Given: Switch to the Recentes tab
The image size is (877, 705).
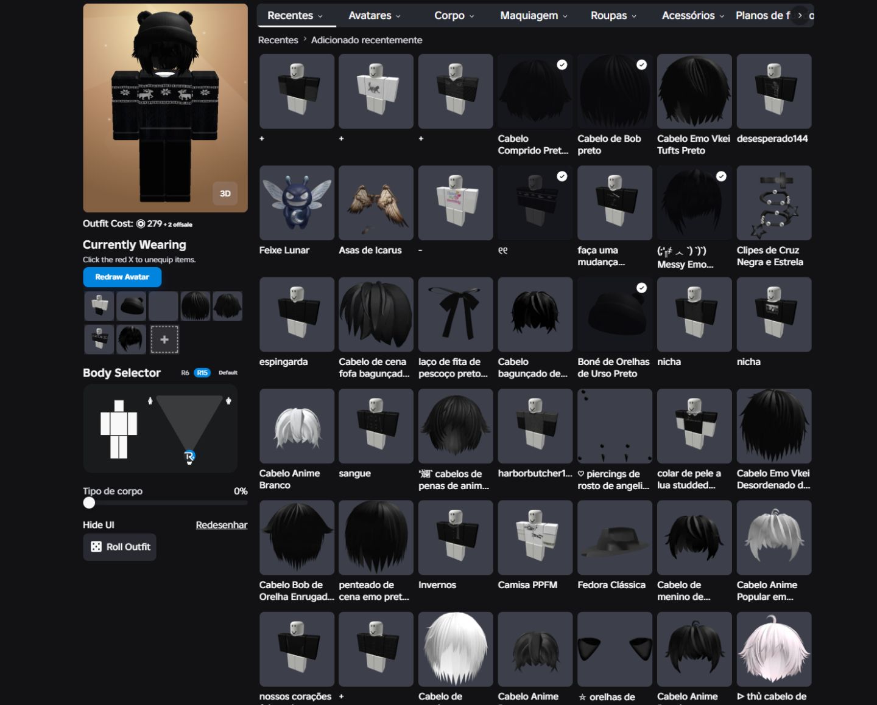Looking at the screenshot, I should (x=295, y=16).
